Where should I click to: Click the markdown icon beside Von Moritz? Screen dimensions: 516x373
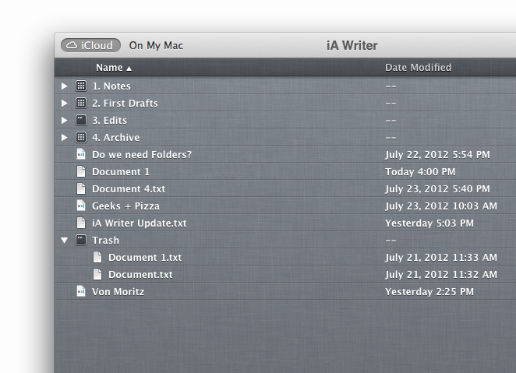81,291
